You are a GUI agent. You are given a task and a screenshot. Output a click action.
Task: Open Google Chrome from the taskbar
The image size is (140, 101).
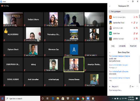pyautogui.click(x=83, y=99)
